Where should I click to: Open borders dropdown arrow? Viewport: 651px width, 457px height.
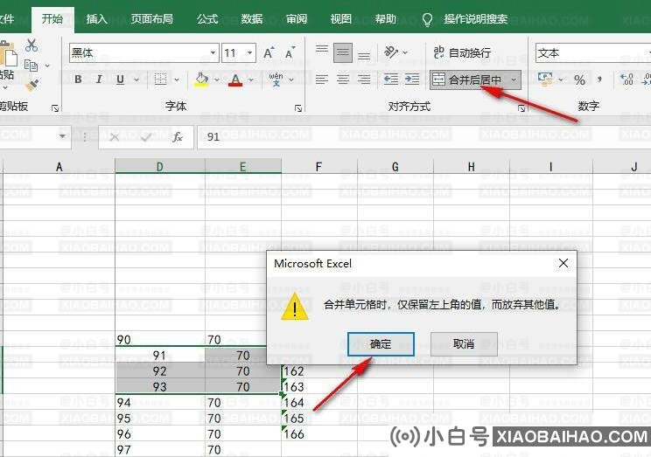pyautogui.click(x=177, y=80)
